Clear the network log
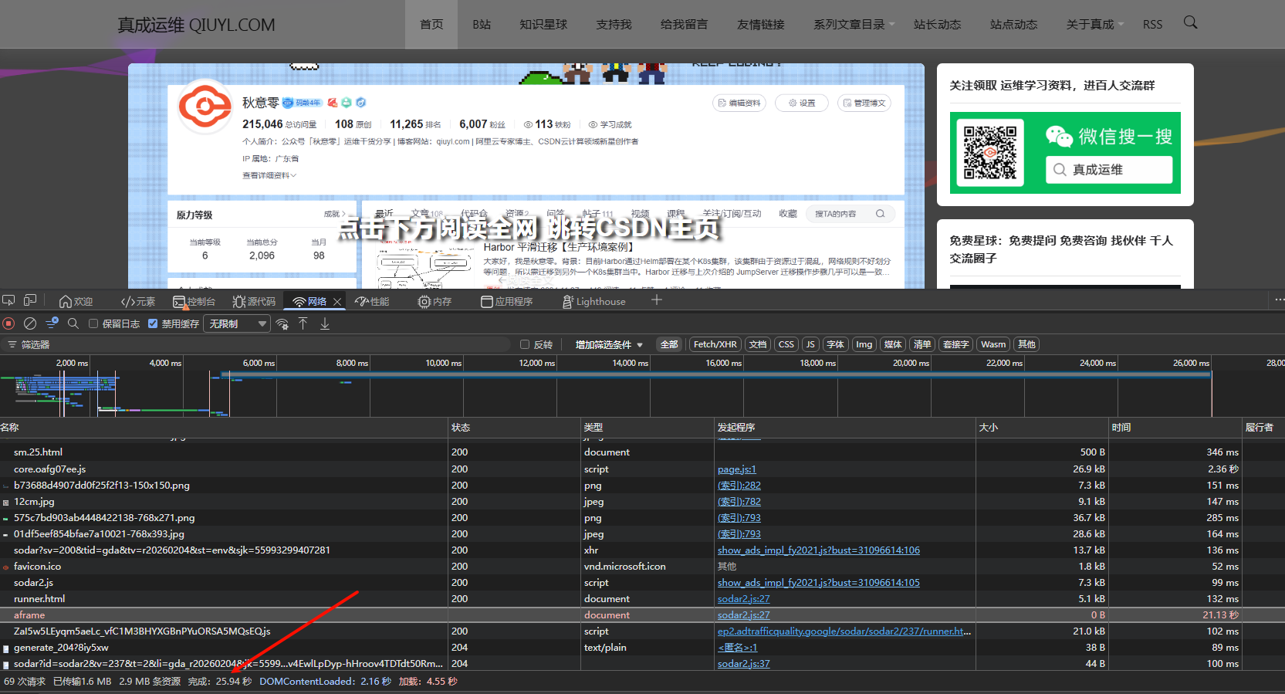The height and width of the screenshot is (694, 1285). click(x=30, y=323)
